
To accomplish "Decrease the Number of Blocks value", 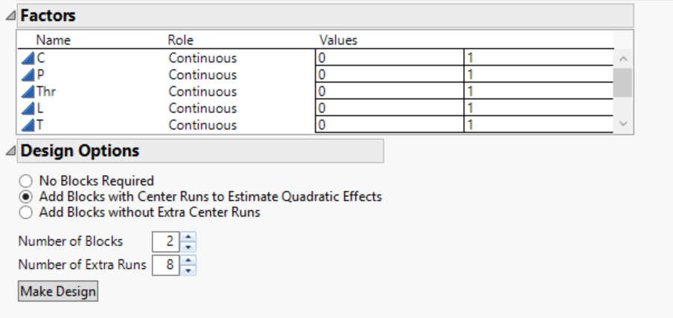I will click(x=188, y=246).
